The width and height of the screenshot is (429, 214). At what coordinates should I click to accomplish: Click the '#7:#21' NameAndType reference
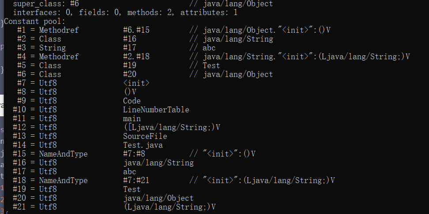coord(136,180)
